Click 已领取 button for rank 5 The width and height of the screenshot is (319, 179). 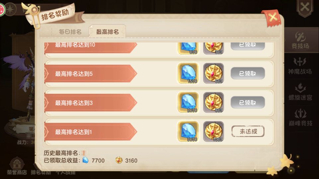click(248, 73)
